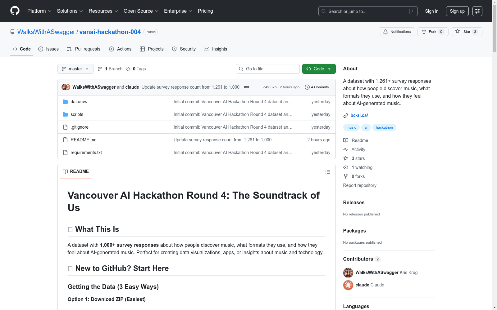Open the .gitignore file link
The width and height of the screenshot is (497, 310).
[80, 127]
